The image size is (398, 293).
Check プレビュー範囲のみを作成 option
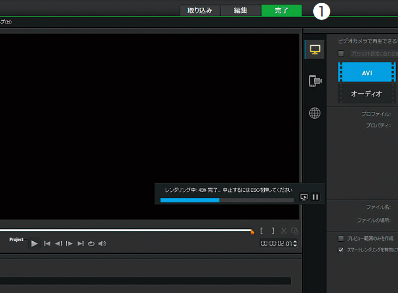(341, 238)
